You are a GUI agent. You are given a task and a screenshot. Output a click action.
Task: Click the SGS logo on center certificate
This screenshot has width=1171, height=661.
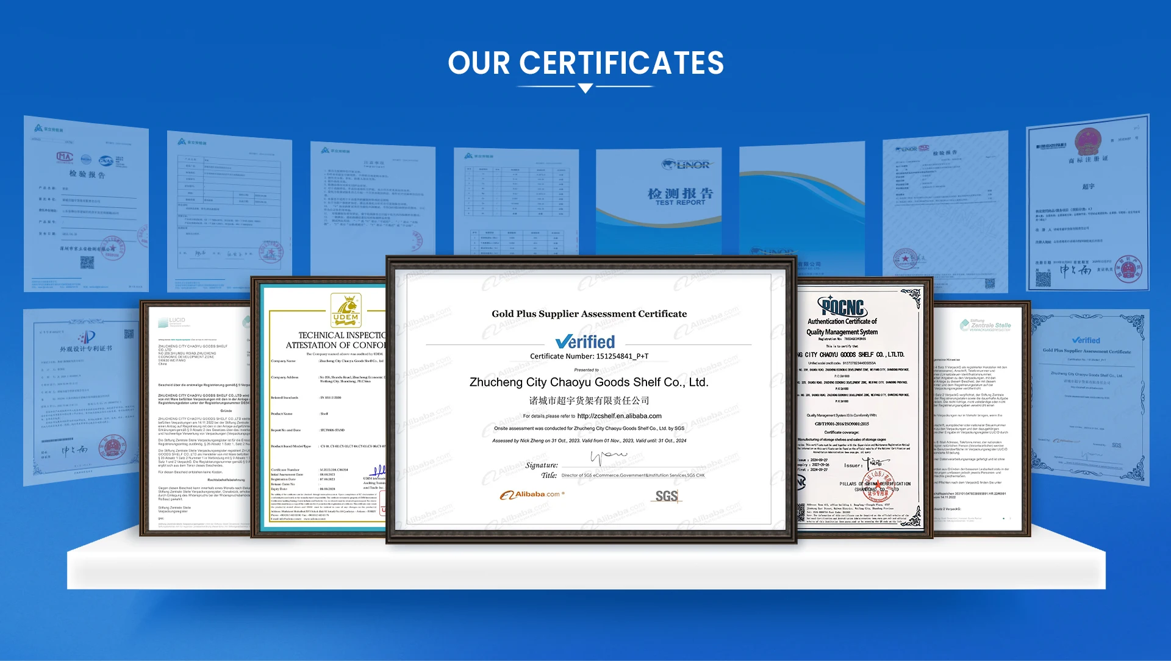pos(667,496)
